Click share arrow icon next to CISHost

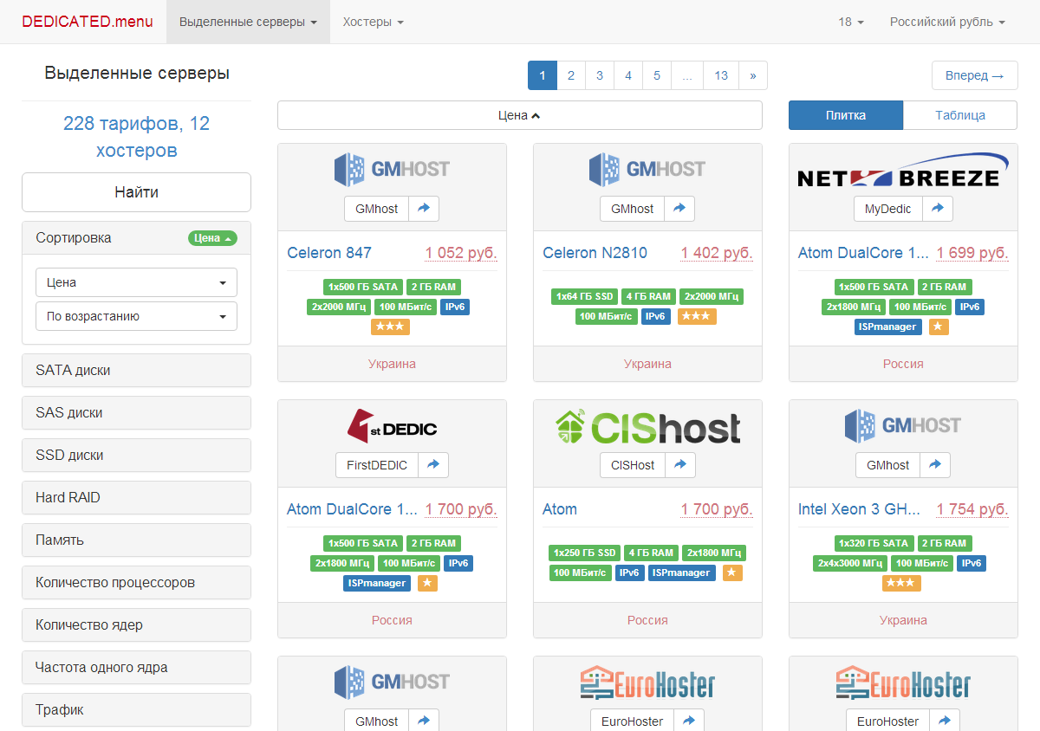tap(680, 465)
